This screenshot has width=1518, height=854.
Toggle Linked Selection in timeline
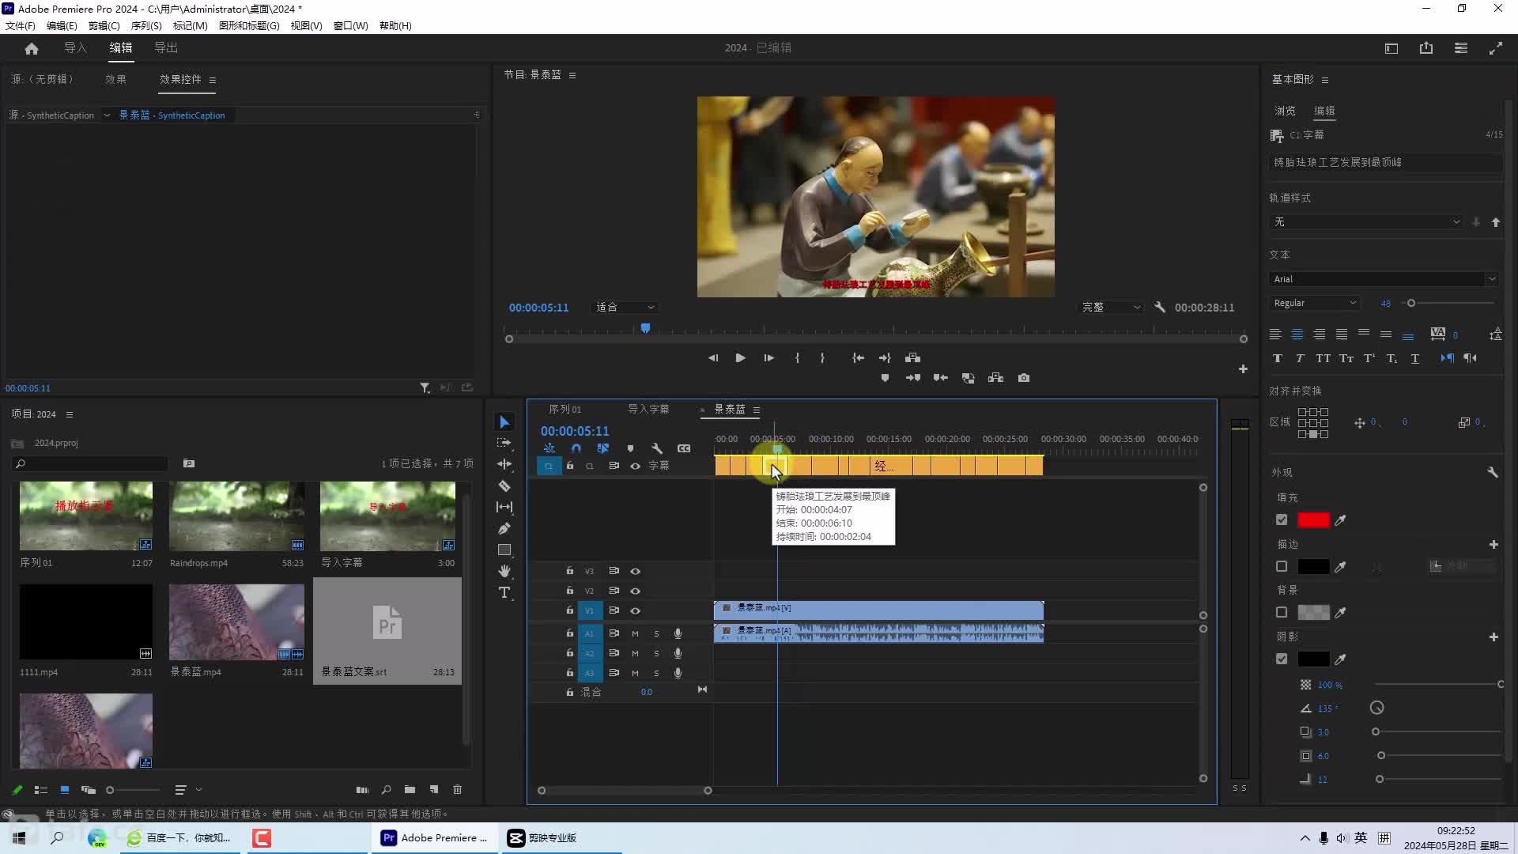(x=603, y=448)
